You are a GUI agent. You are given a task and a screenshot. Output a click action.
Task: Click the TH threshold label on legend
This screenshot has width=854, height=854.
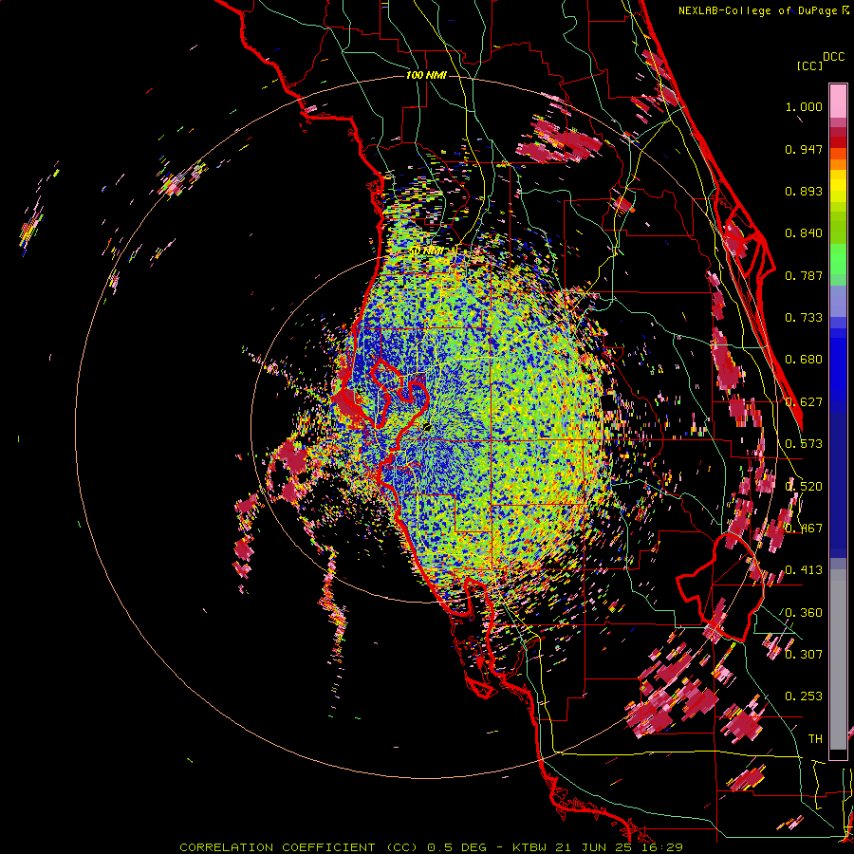tap(815, 738)
